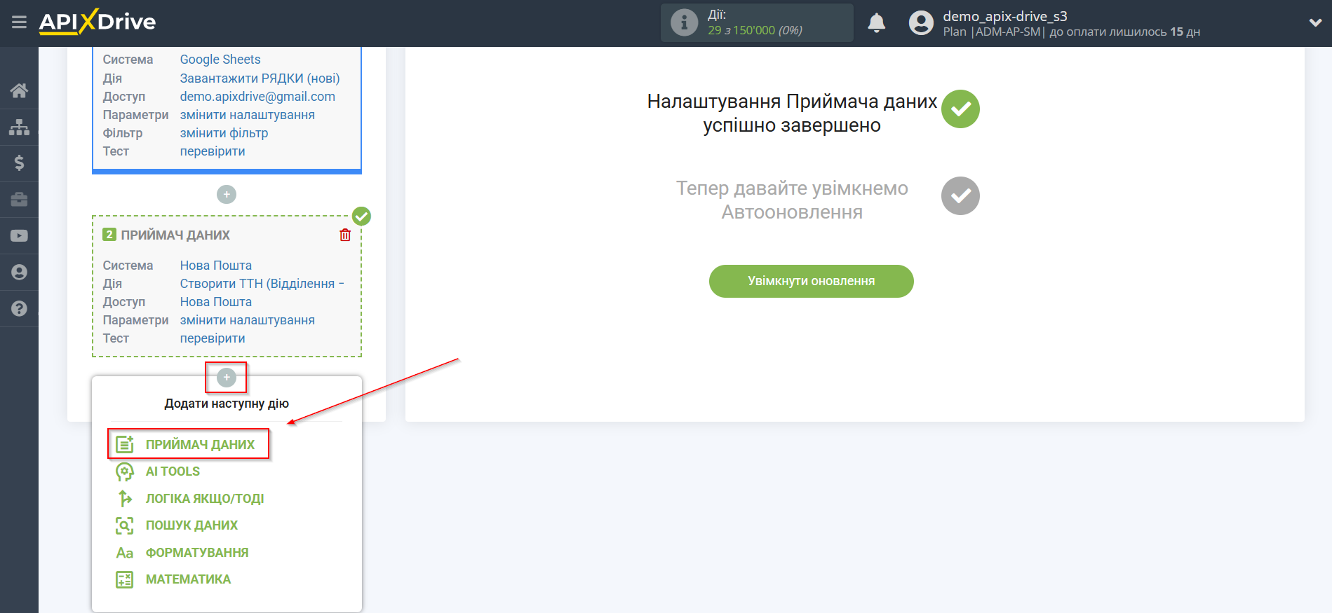Click username 'demo_apix-drive_s3'
The width and height of the screenshot is (1332, 613).
coord(1005,16)
